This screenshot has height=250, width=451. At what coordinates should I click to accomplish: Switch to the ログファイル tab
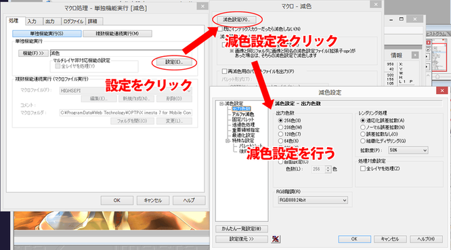point(73,21)
